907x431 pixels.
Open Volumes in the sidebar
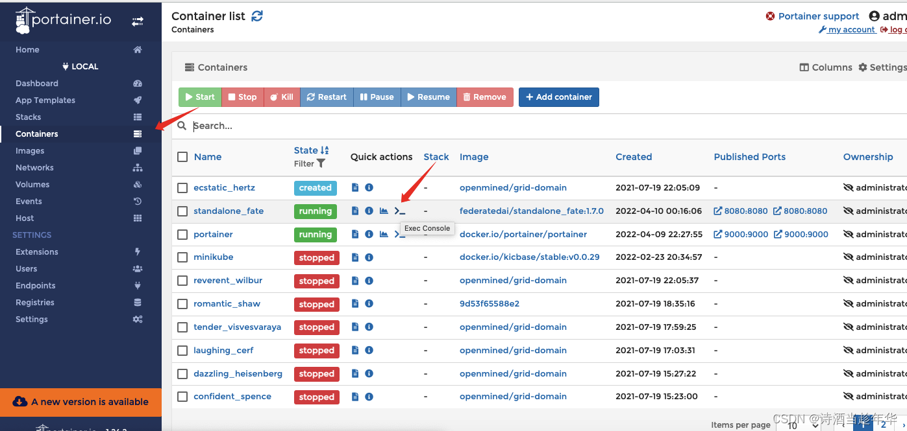coord(32,185)
